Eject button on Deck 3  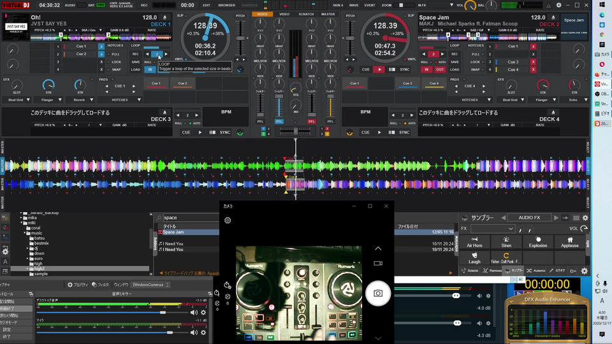click(x=164, y=112)
